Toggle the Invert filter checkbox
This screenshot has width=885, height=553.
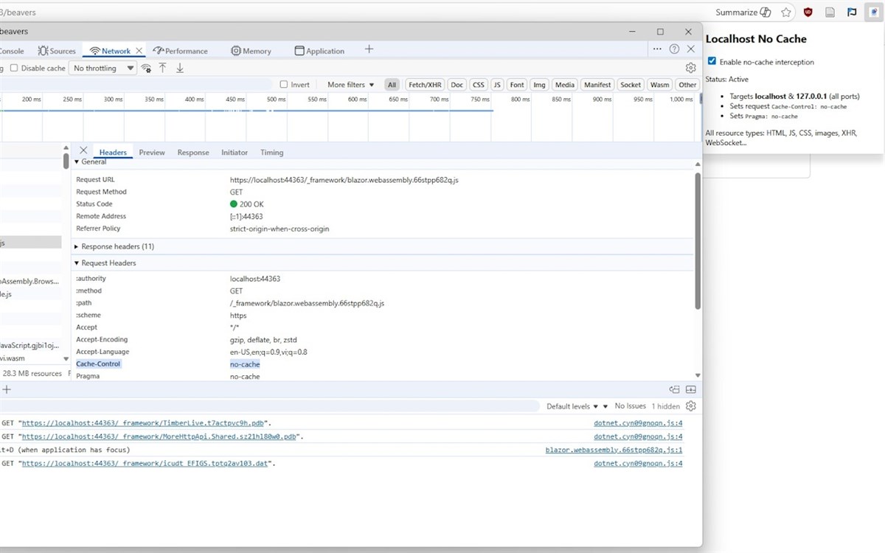284,85
